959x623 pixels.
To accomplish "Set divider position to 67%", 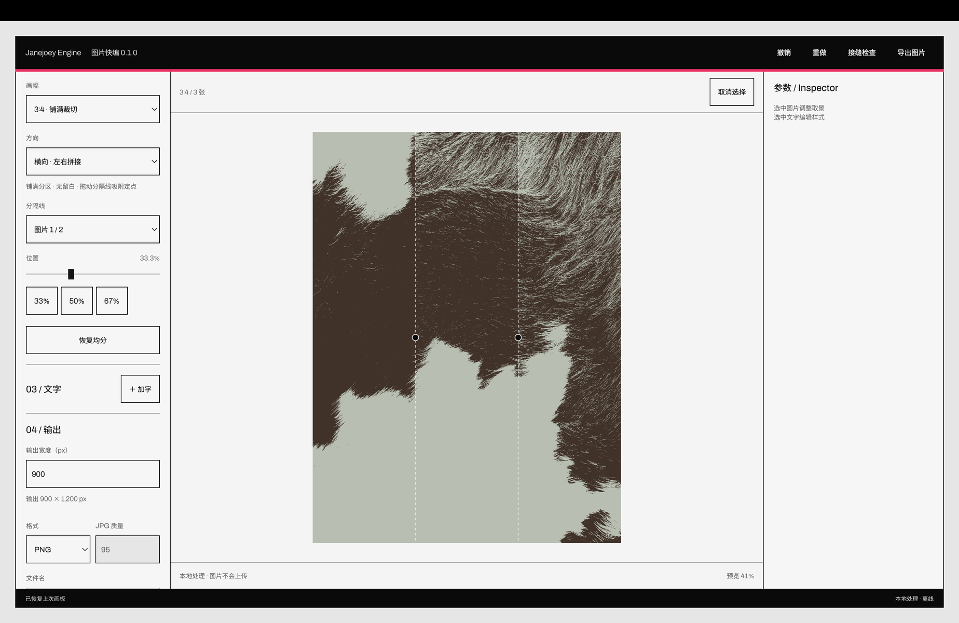I will point(112,301).
